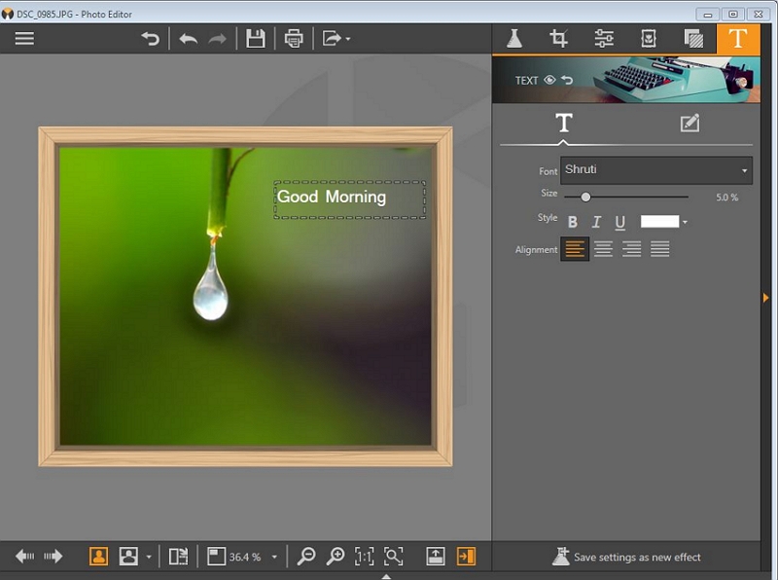Toggle bold text style

573,222
